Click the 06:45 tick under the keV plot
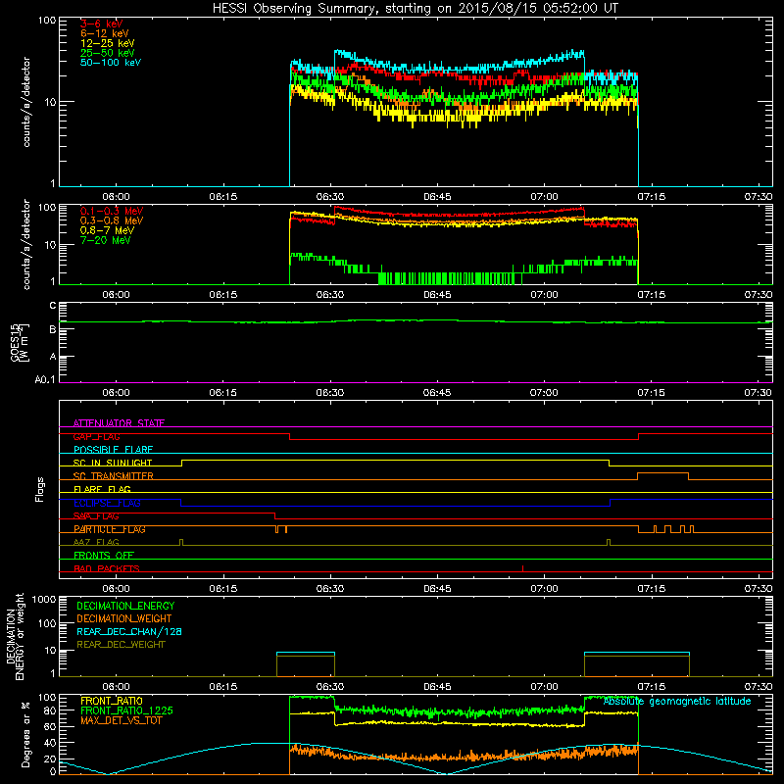Screen dimensions: 784x784 click(437, 197)
